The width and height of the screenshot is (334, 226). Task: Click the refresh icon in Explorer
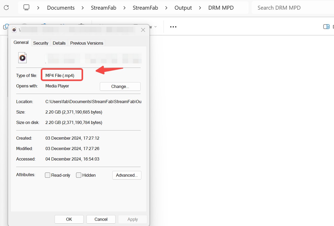tap(6, 8)
